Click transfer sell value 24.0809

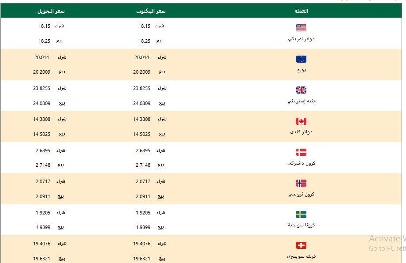pos(41,103)
